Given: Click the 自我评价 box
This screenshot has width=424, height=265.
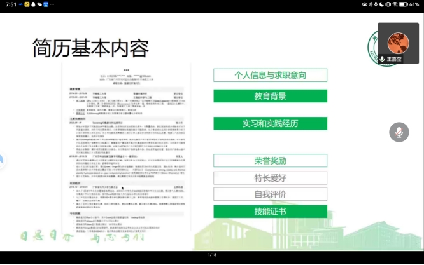Looking at the screenshot, I should click(270, 194).
